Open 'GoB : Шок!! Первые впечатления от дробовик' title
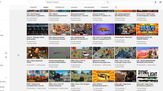 pos(36,15)
